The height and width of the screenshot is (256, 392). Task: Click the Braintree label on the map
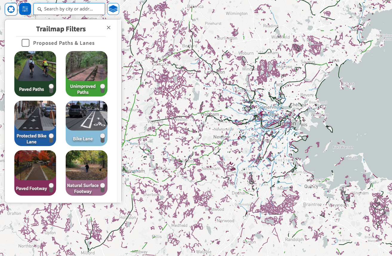[x=312, y=205]
